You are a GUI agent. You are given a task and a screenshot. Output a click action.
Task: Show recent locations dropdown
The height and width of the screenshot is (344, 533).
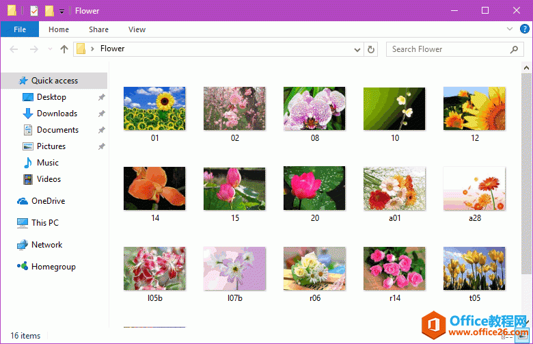(x=50, y=49)
